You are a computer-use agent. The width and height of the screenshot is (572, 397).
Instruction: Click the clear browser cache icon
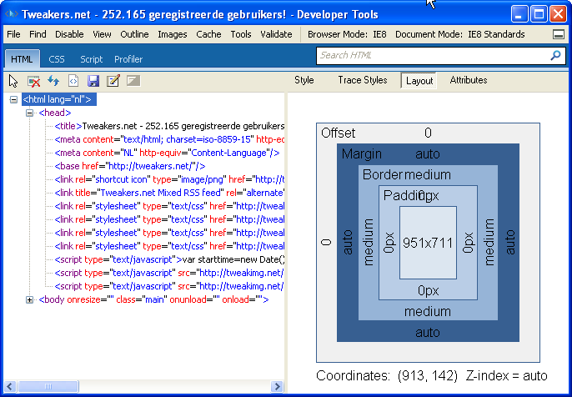[x=33, y=81]
